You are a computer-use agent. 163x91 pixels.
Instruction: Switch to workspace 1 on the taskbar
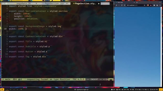pos(7,89)
